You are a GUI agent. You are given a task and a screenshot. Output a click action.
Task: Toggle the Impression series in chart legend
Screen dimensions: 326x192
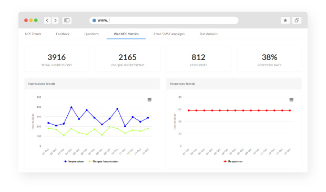click(74, 161)
